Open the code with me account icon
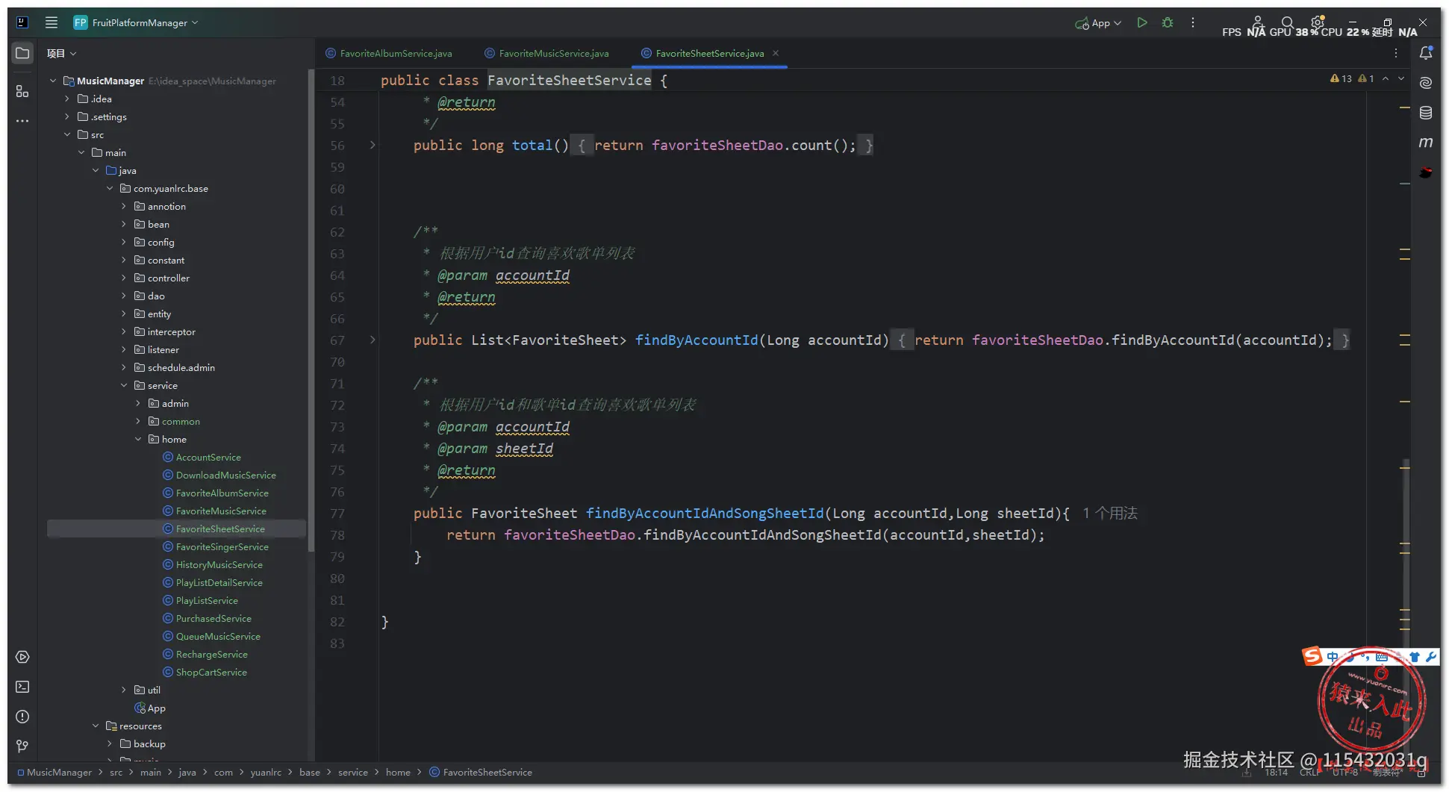The height and width of the screenshot is (792, 1449). (x=1257, y=22)
